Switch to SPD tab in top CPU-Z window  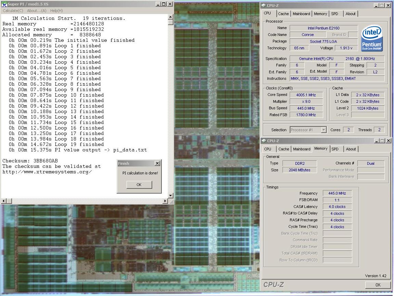pos(335,14)
